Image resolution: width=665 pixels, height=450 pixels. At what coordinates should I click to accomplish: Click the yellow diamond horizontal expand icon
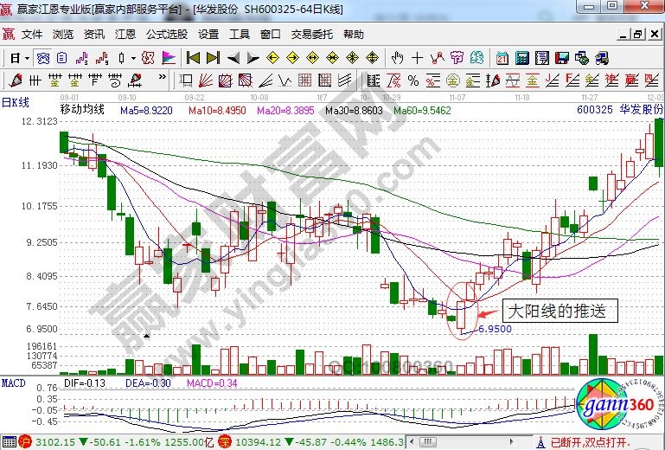[x=312, y=58]
